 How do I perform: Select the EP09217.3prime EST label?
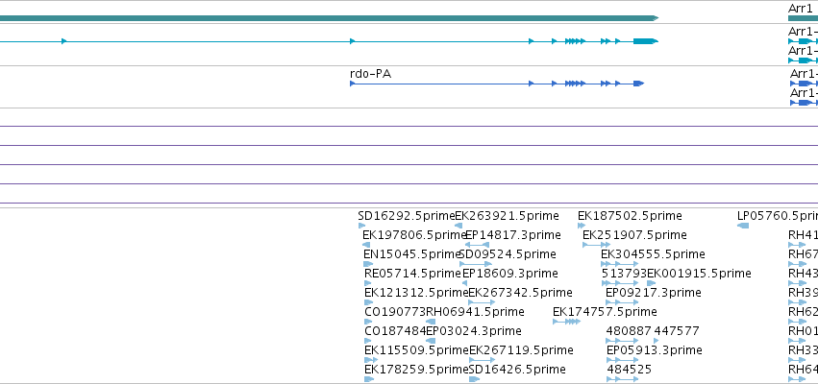coord(653,292)
